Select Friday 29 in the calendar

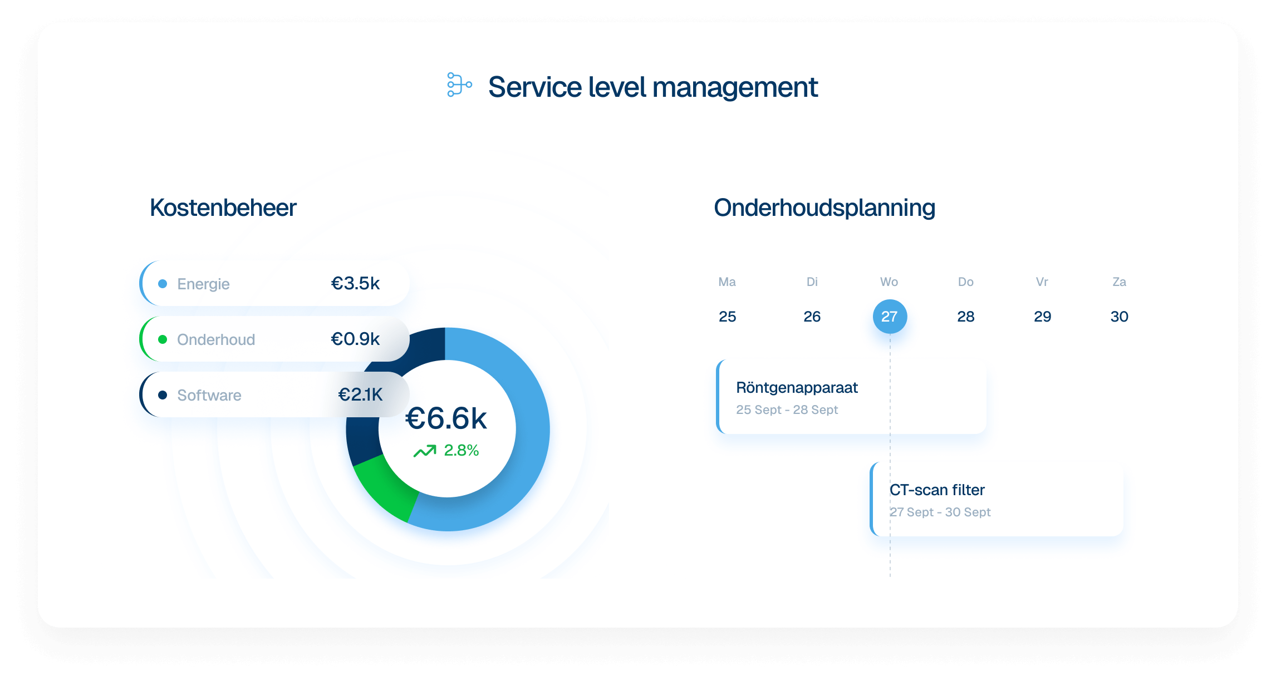[x=1042, y=317]
